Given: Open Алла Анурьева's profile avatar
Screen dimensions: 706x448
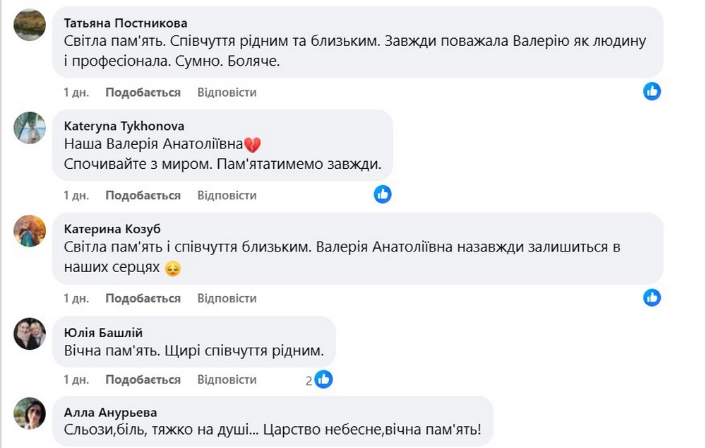Looking at the screenshot, I should click(x=29, y=414).
